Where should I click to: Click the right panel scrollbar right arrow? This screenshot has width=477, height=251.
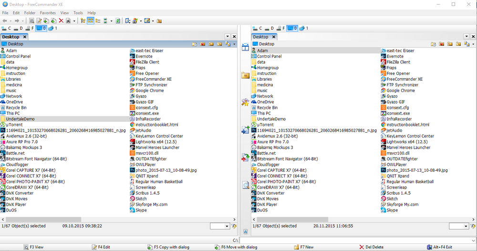point(473,220)
